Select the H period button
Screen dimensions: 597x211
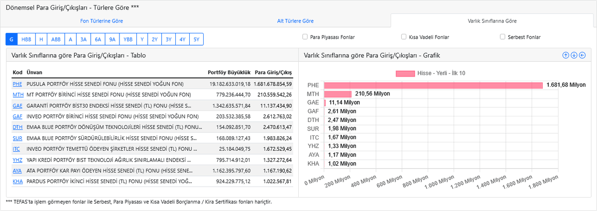pyautogui.click(x=41, y=39)
